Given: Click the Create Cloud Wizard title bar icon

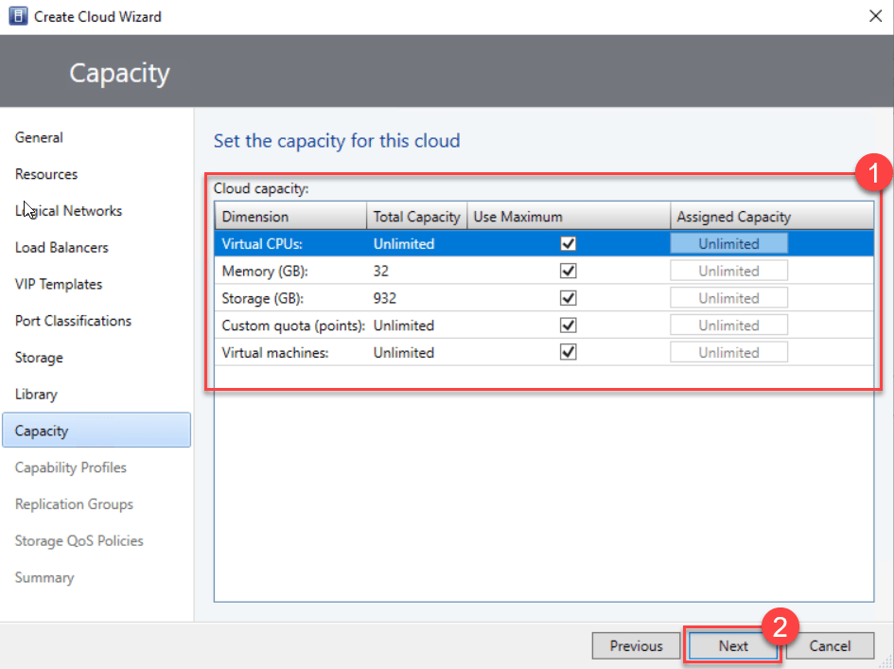Looking at the screenshot, I should [x=17, y=17].
